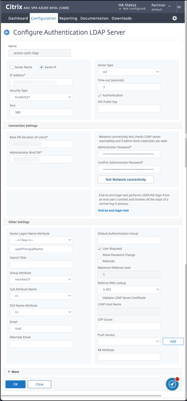Screen dimensions: 187x401
Task: Click the Citrix logo in header
Action: click(14, 7)
